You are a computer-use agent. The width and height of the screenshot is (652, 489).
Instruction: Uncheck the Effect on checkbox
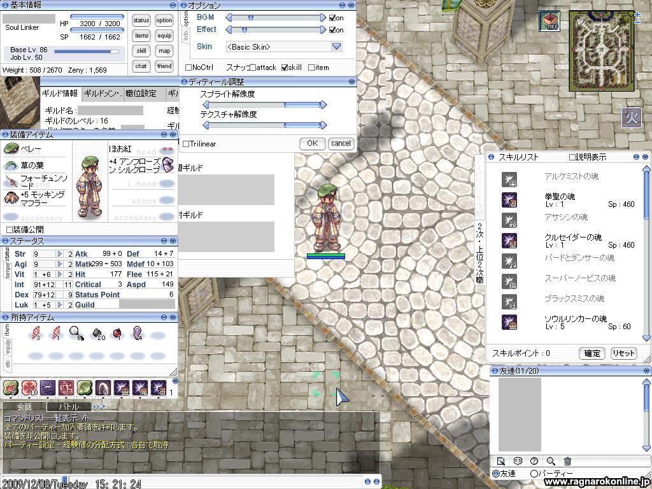pos(332,30)
